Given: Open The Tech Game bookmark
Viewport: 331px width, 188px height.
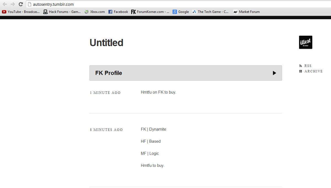Looking at the screenshot, I should (210, 12).
